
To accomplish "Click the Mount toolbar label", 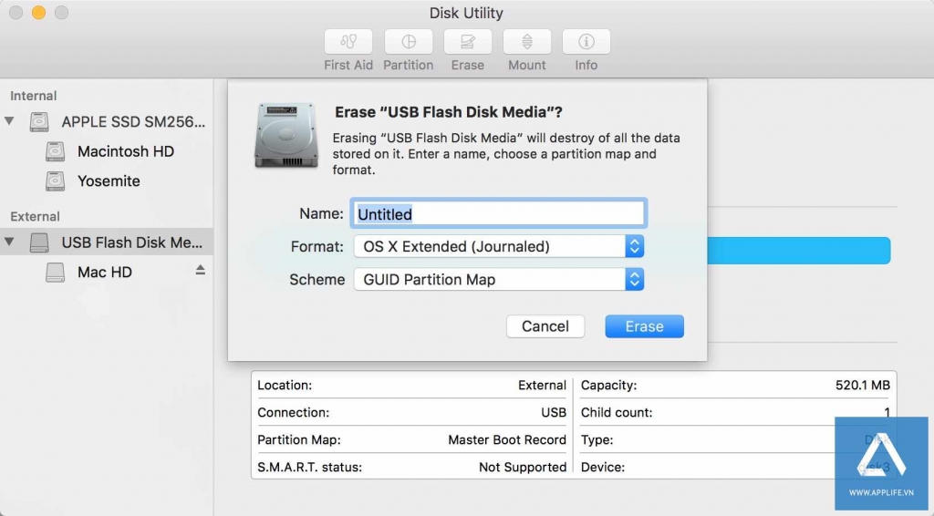I will [527, 65].
